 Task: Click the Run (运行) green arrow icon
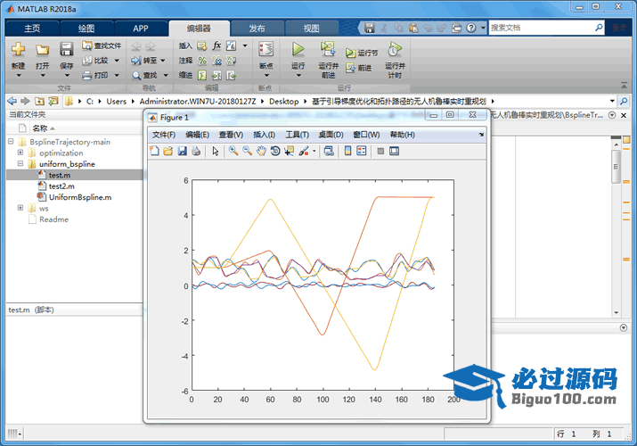(298, 49)
